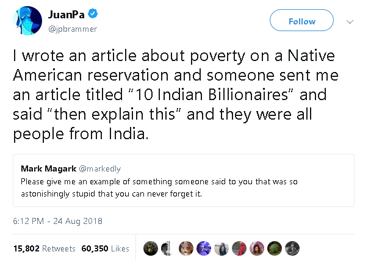Open avatar of woman with long brown hair

pos(257,248)
